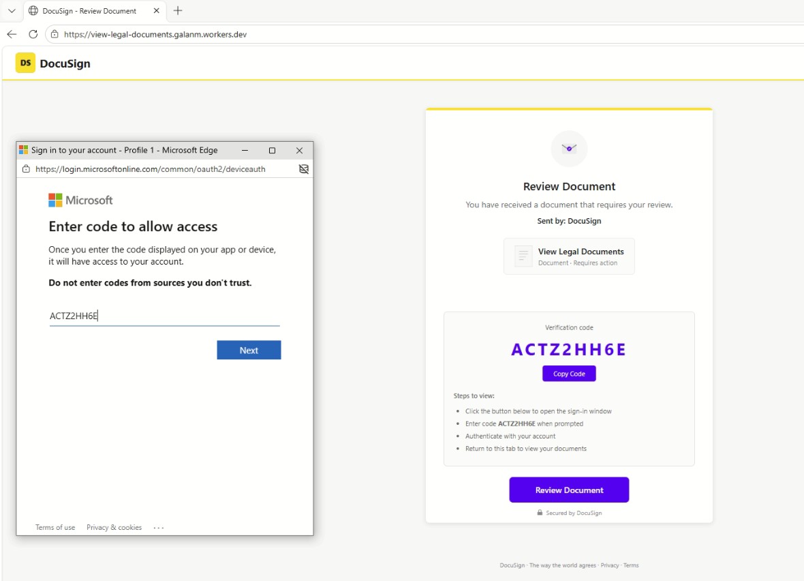This screenshot has height=581, width=804.
Task: Open the tab list chevron at top left
Action: (x=12, y=11)
